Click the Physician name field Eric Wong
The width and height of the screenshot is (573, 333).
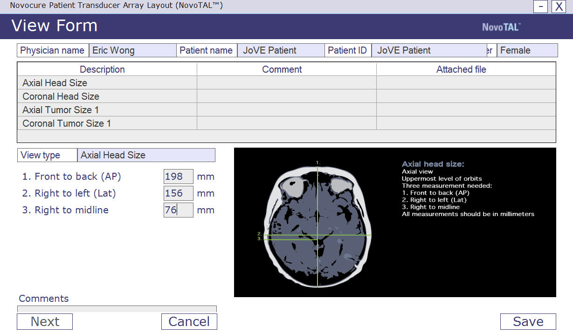pyautogui.click(x=132, y=50)
